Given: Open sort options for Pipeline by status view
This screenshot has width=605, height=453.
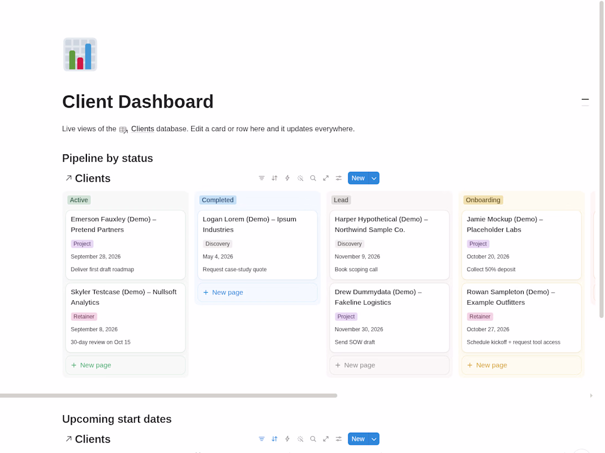Looking at the screenshot, I should pos(274,178).
